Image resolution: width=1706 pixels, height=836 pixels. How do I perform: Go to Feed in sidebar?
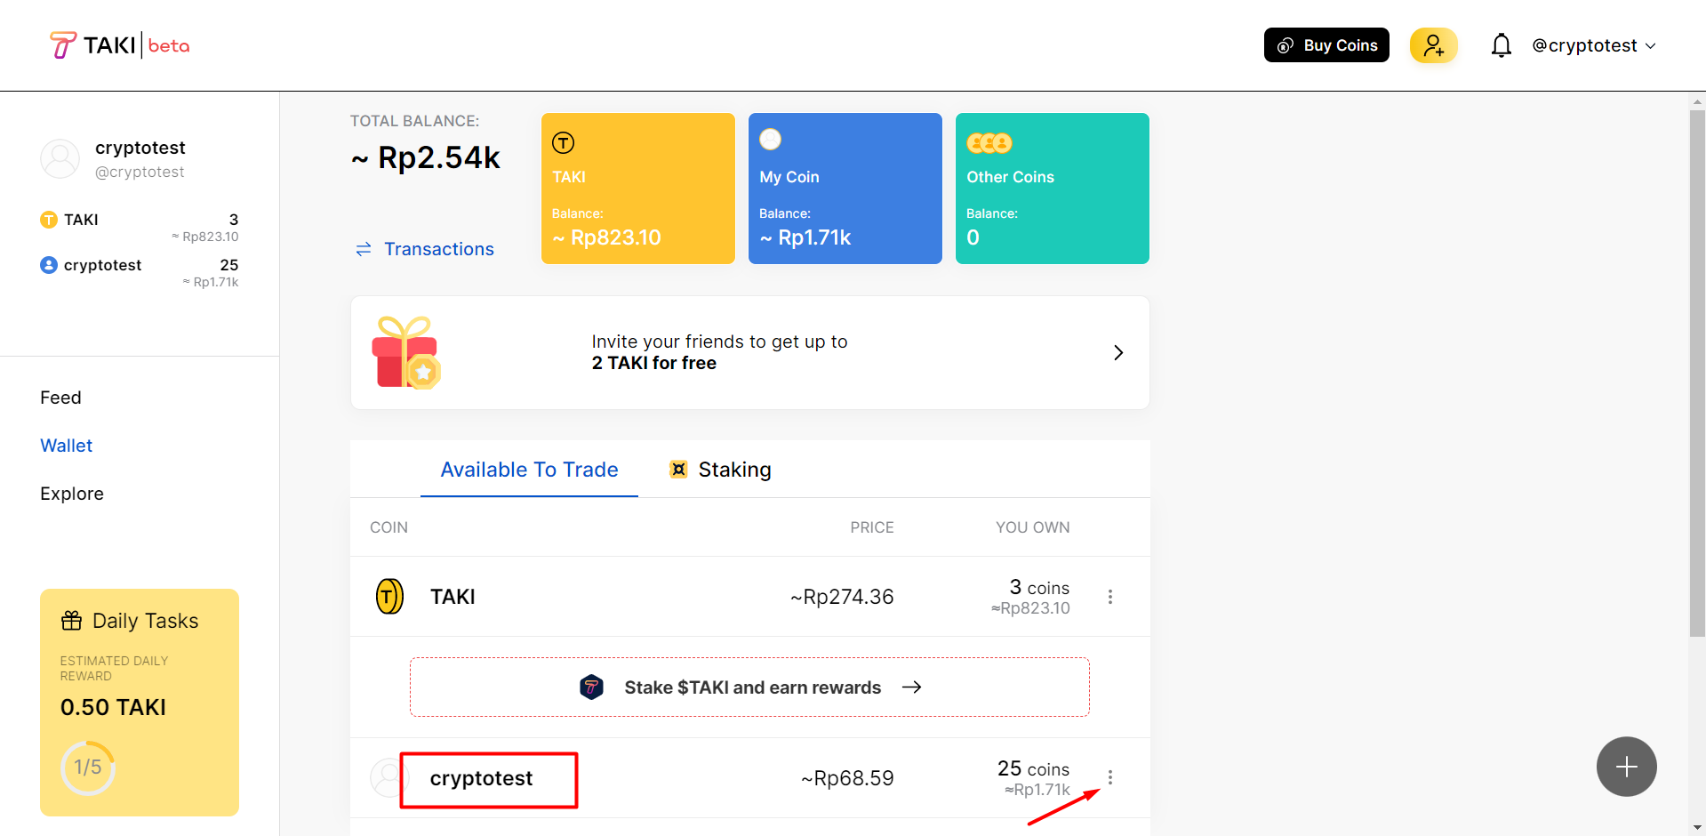pos(60,398)
